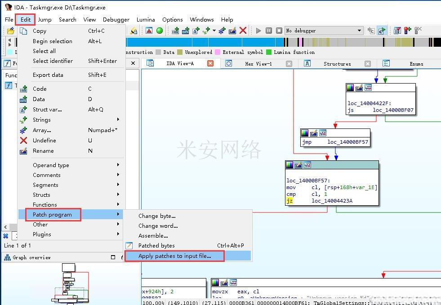Choose Select all entry

pyautogui.click(x=72, y=51)
